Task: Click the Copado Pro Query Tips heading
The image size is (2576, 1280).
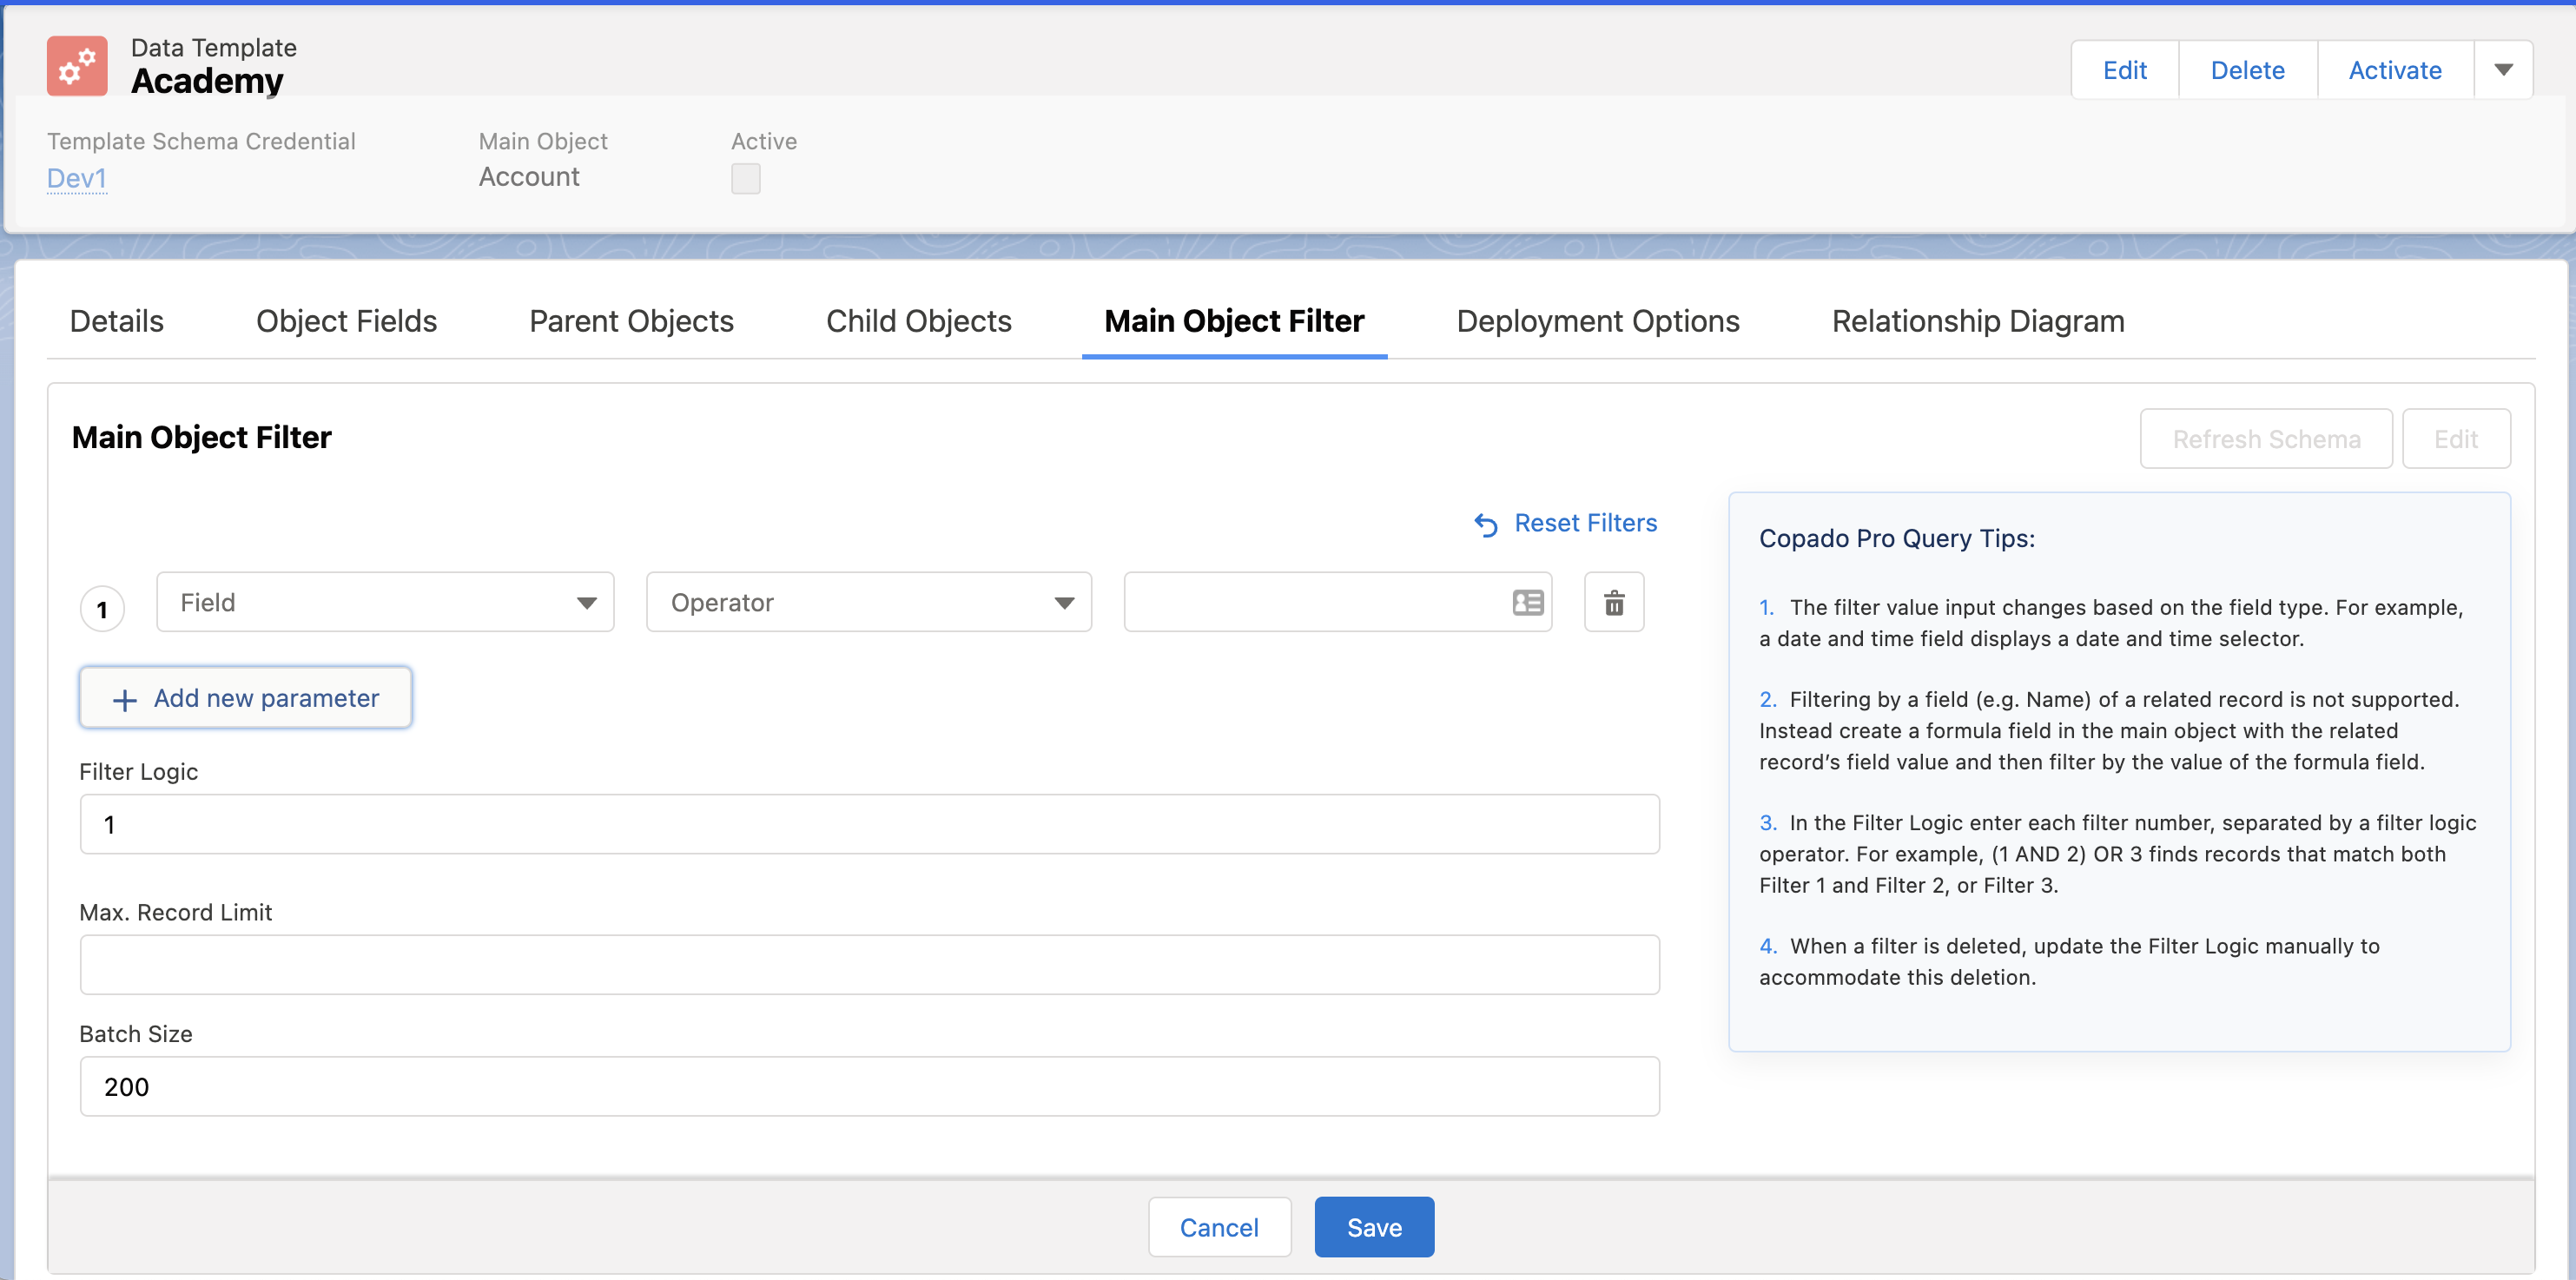Action: (x=1897, y=539)
